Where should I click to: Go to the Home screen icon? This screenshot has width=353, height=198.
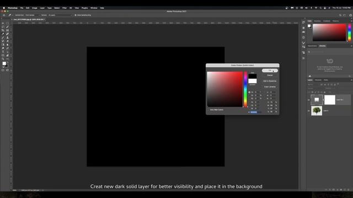pos(4,15)
